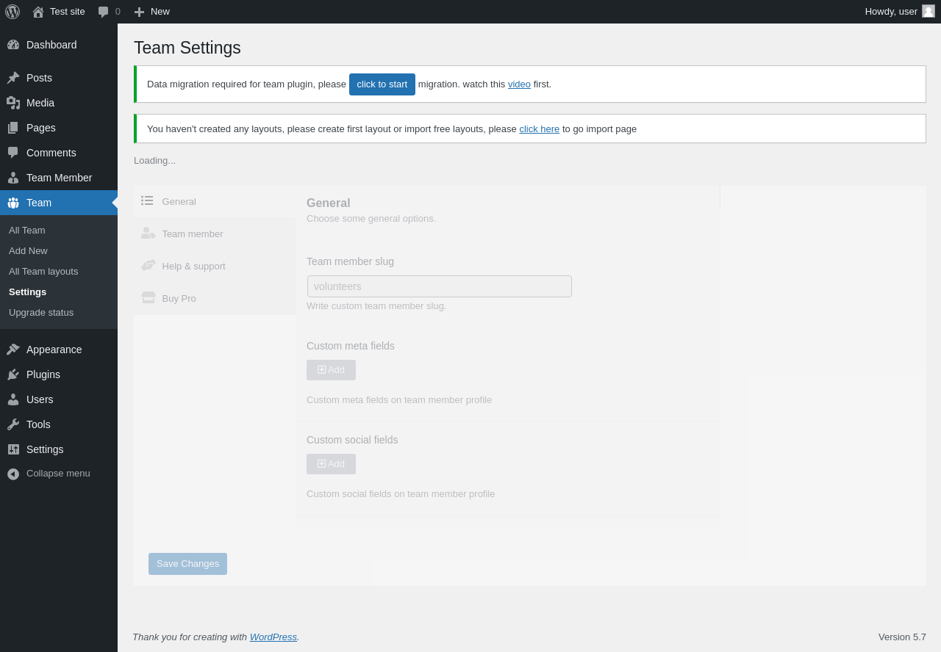The width and height of the screenshot is (941, 652).
Task: Add a custom meta field
Action: point(331,370)
